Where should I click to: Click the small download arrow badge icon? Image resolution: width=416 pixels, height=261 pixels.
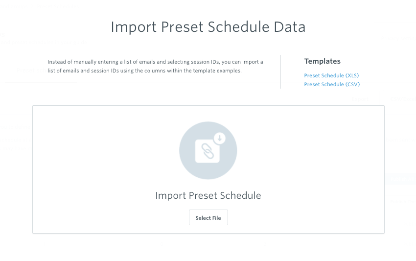pos(219,138)
